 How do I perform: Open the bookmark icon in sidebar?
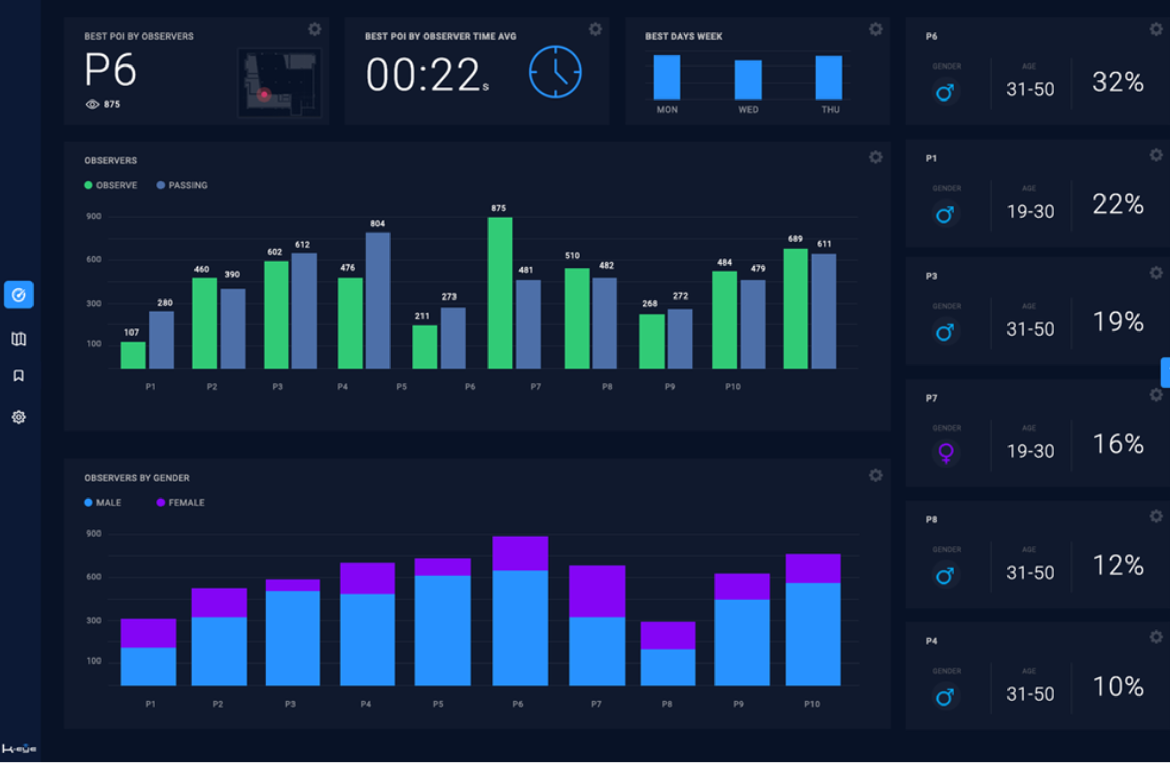tap(19, 376)
